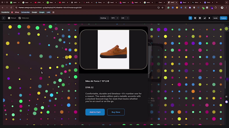Image resolution: width=229 pixels, height=128 pixels.
Task: Switch to the lovable browser tab
Action: tap(112, 3)
